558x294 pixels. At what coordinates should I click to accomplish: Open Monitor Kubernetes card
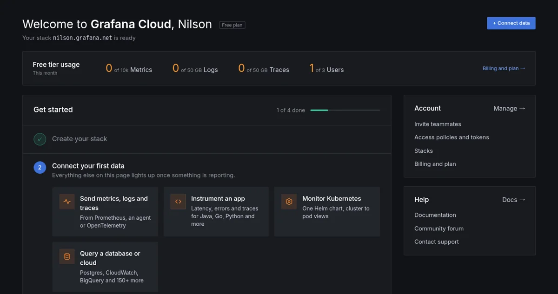[327, 212]
